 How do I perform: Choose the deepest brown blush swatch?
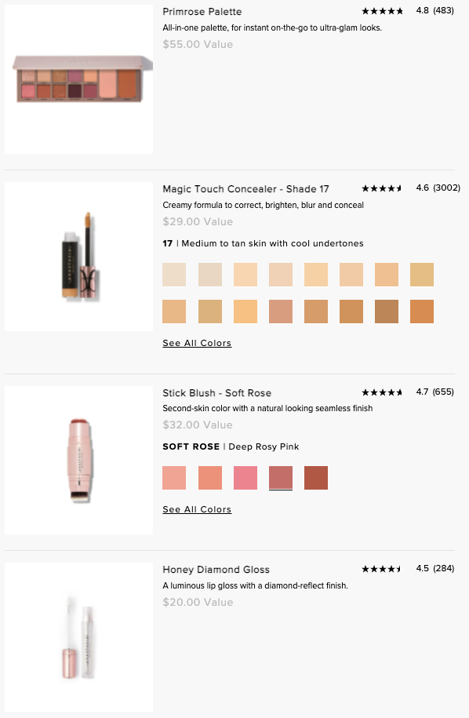pos(316,477)
